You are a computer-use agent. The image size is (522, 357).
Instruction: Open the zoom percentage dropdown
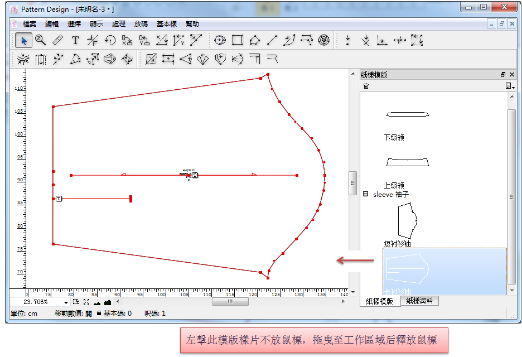click(66, 302)
